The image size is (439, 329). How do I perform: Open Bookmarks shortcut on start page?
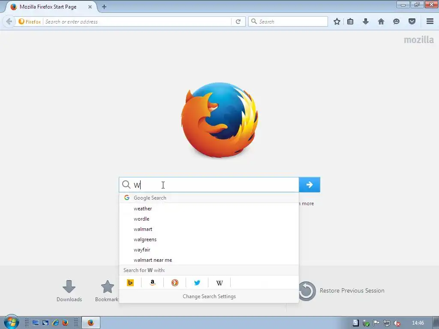107,291
